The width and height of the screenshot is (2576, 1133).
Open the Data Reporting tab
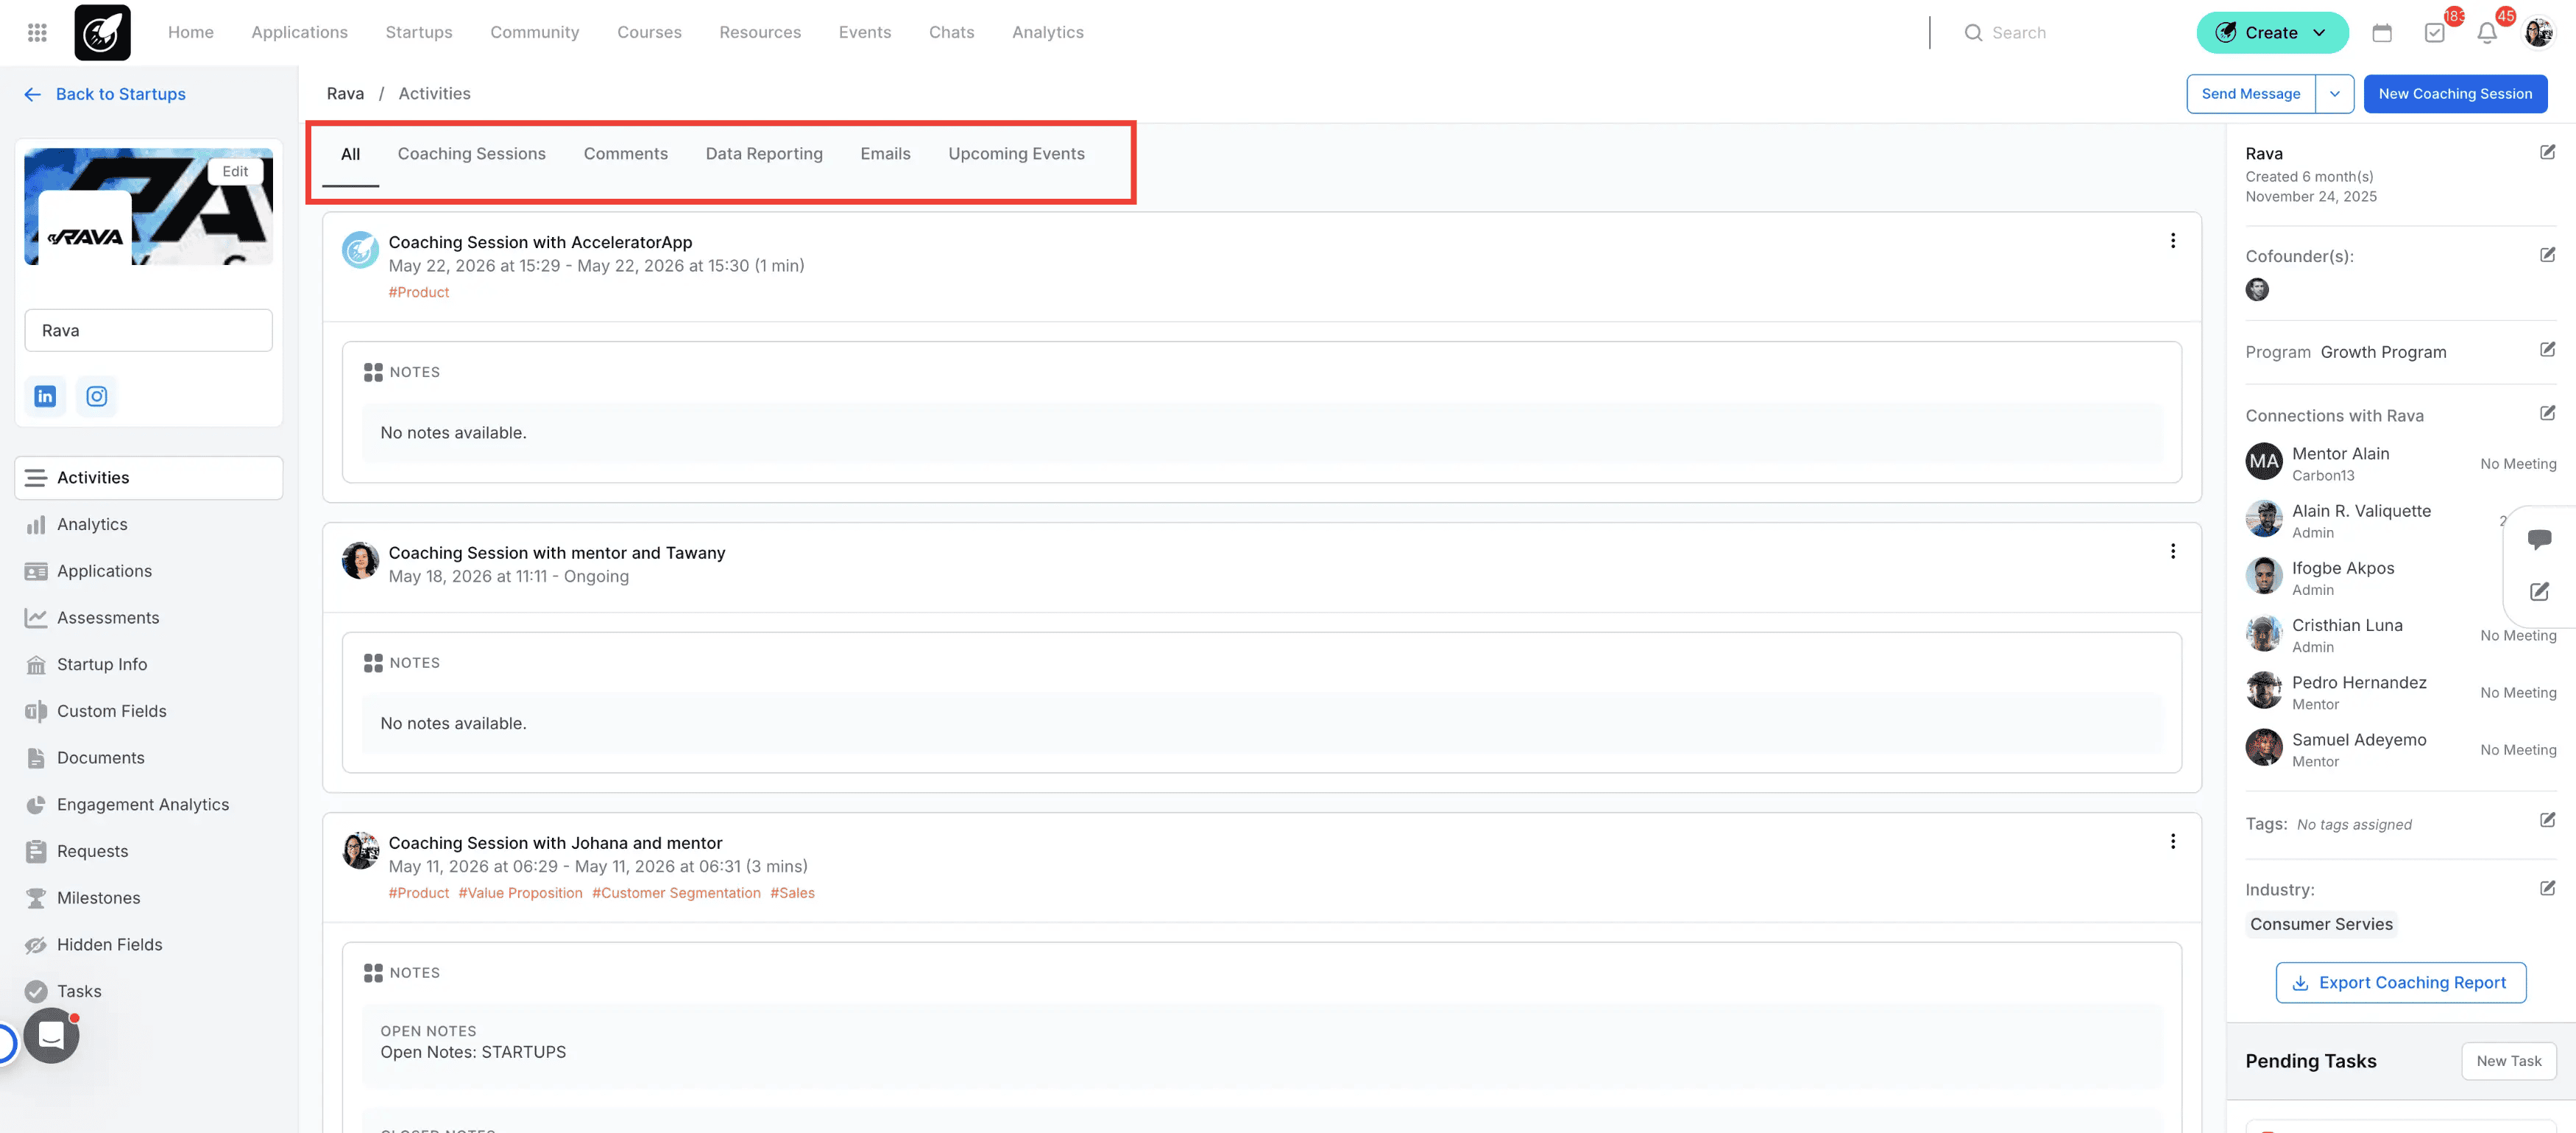pos(764,154)
